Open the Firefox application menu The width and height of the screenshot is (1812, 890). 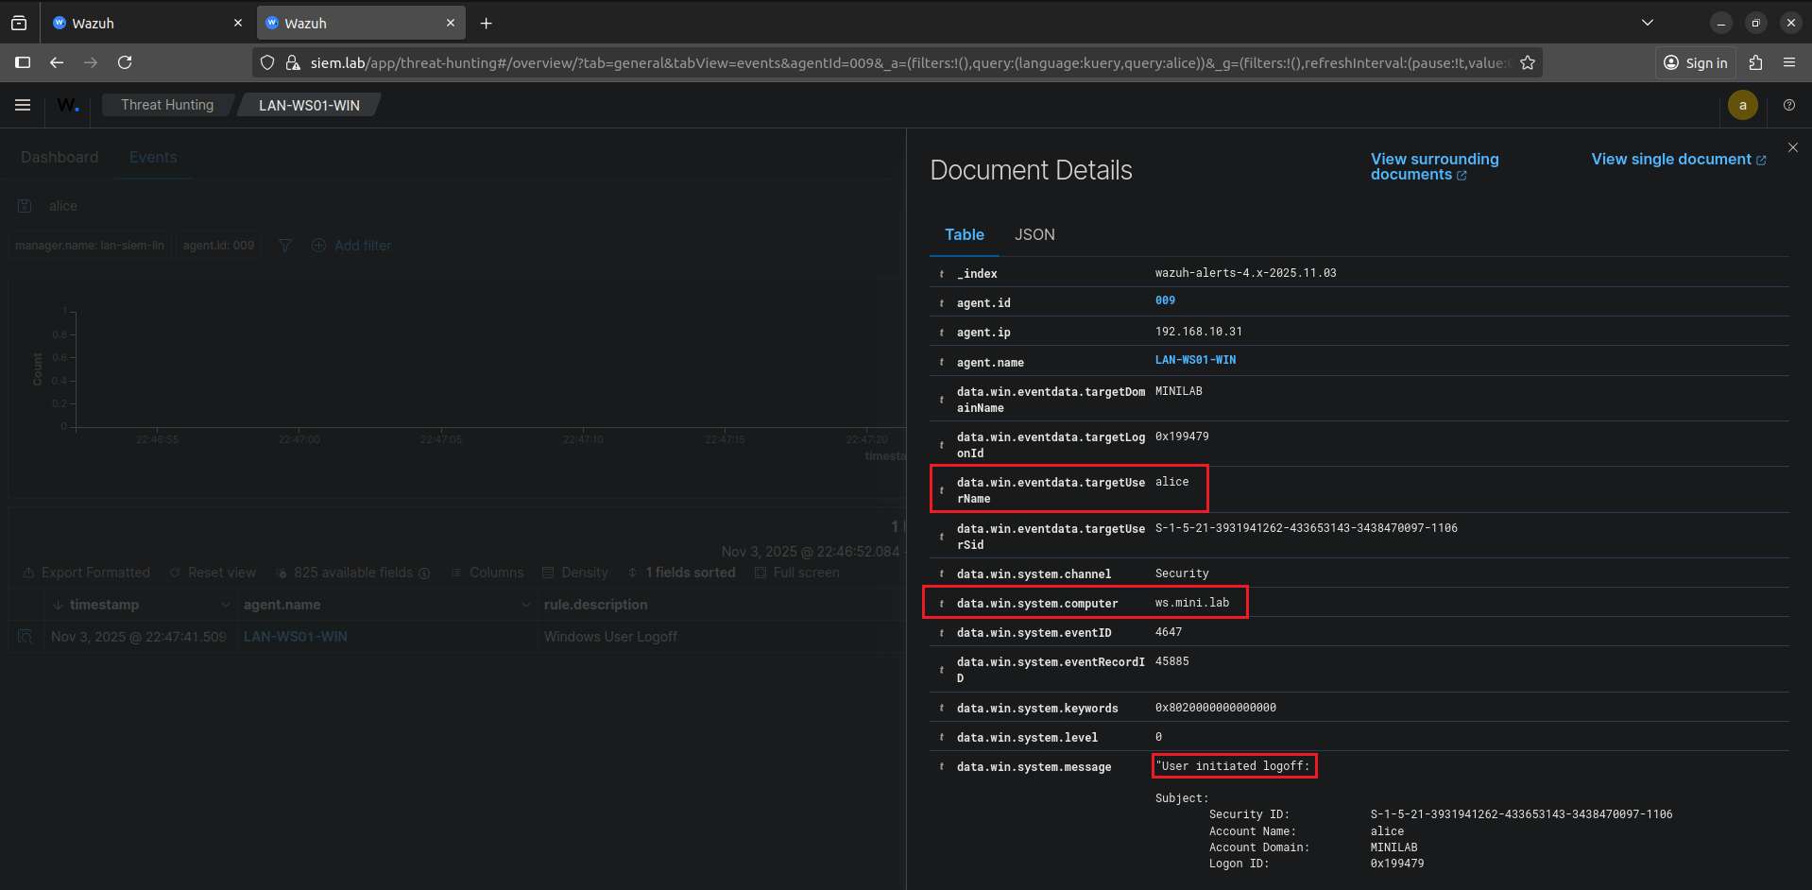[1789, 62]
